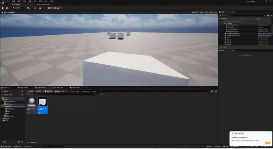Select BP_MoveableTestBox in the outliner
Screen dimensions: 273x149
pos(234,36)
